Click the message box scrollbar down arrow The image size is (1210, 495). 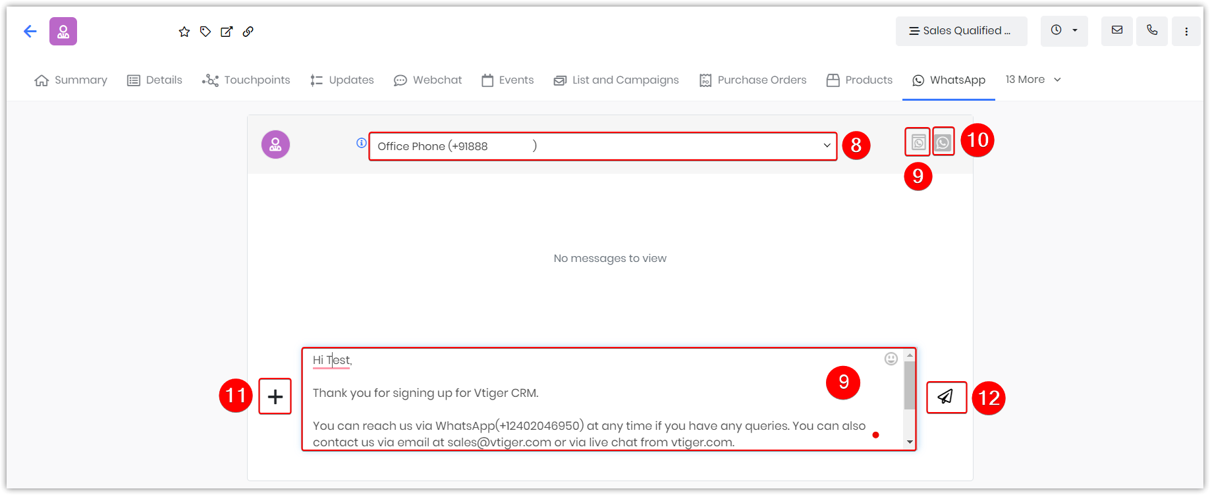coord(910,442)
